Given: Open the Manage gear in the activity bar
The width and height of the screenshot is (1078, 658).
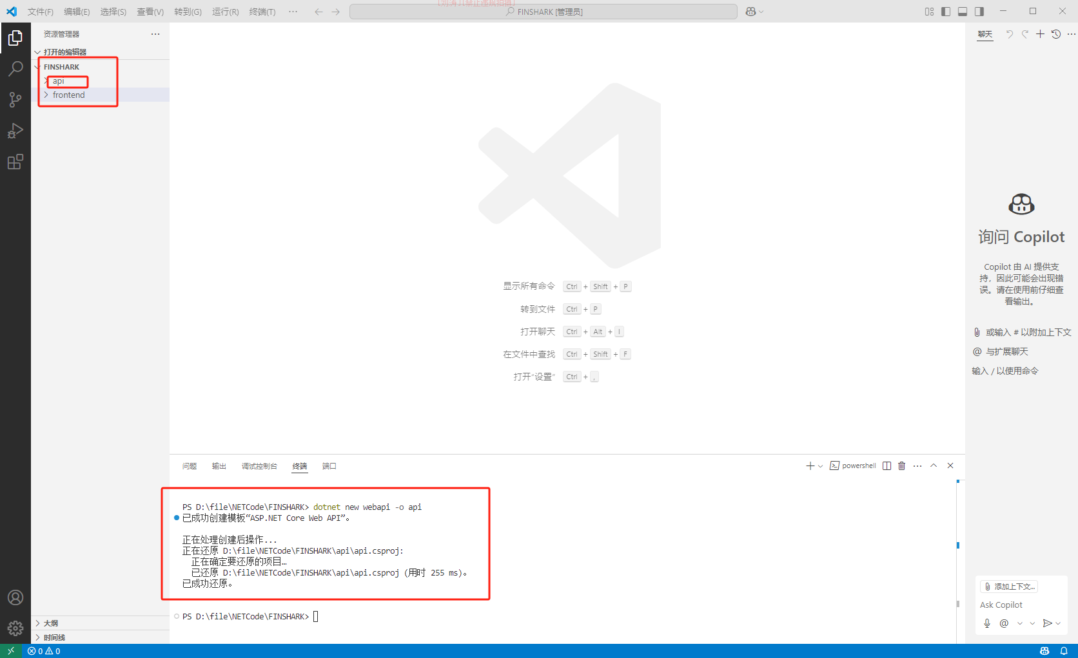Looking at the screenshot, I should pos(15,628).
